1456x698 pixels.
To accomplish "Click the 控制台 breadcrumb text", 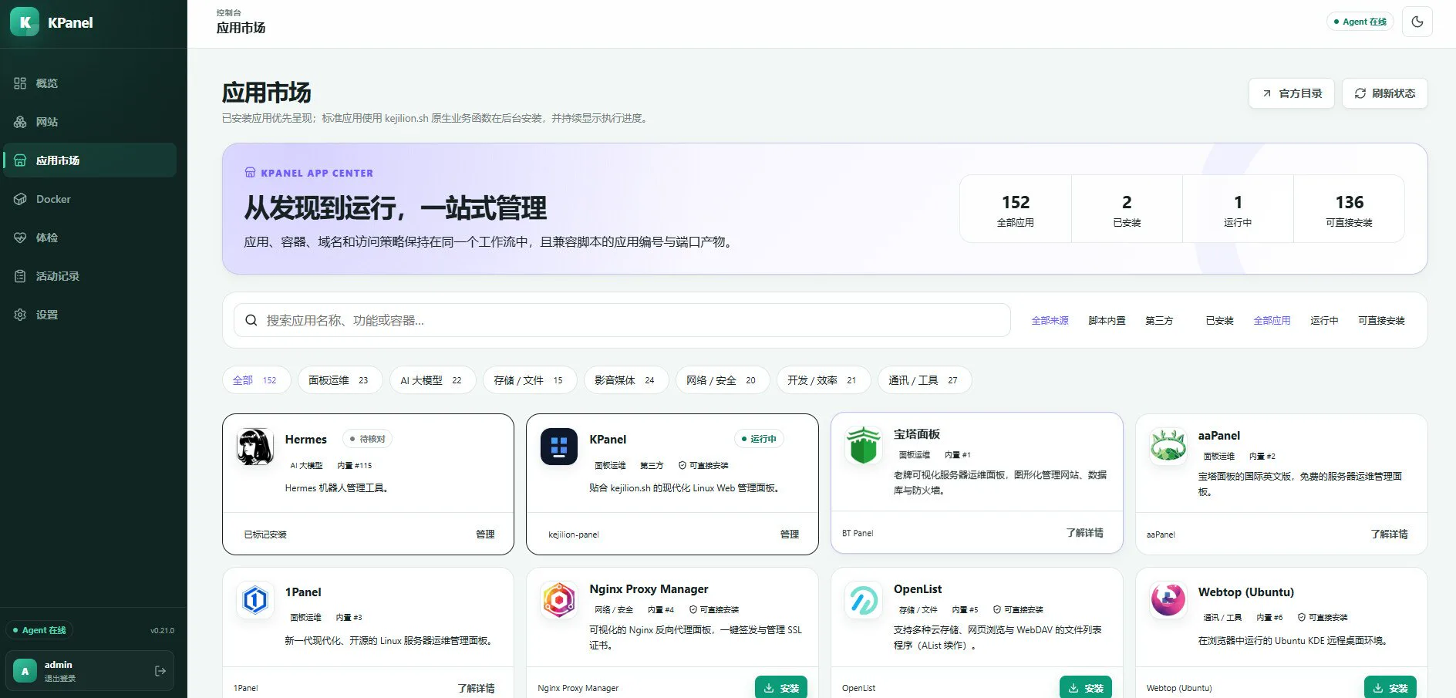I will [x=228, y=12].
